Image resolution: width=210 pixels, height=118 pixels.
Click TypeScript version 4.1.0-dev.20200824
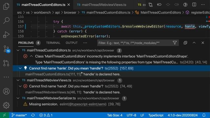coord(183,115)
